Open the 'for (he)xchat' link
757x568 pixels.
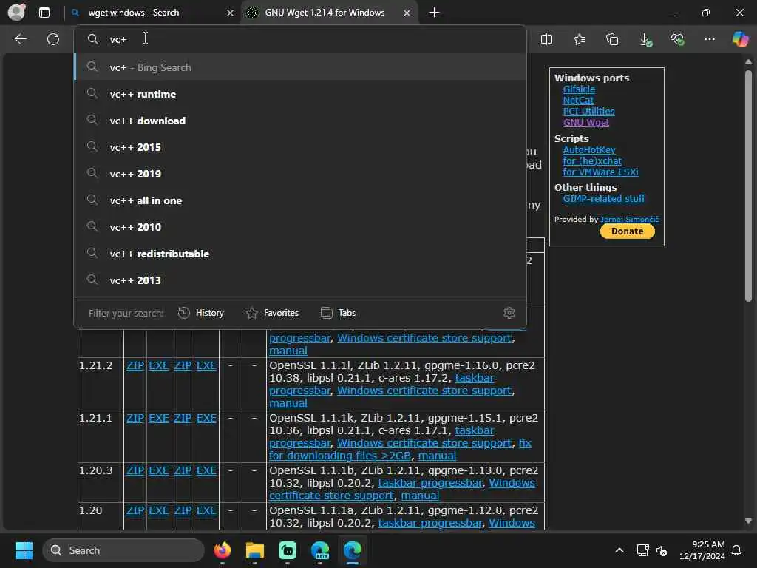coord(592,160)
